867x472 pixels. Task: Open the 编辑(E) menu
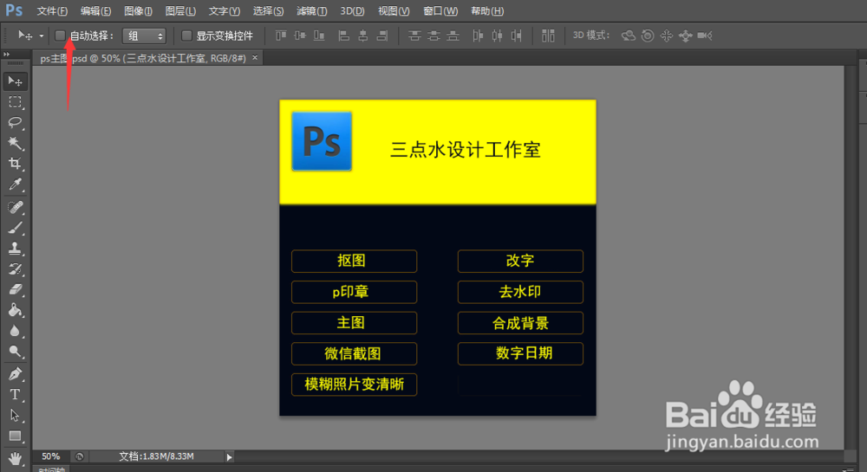(95, 11)
